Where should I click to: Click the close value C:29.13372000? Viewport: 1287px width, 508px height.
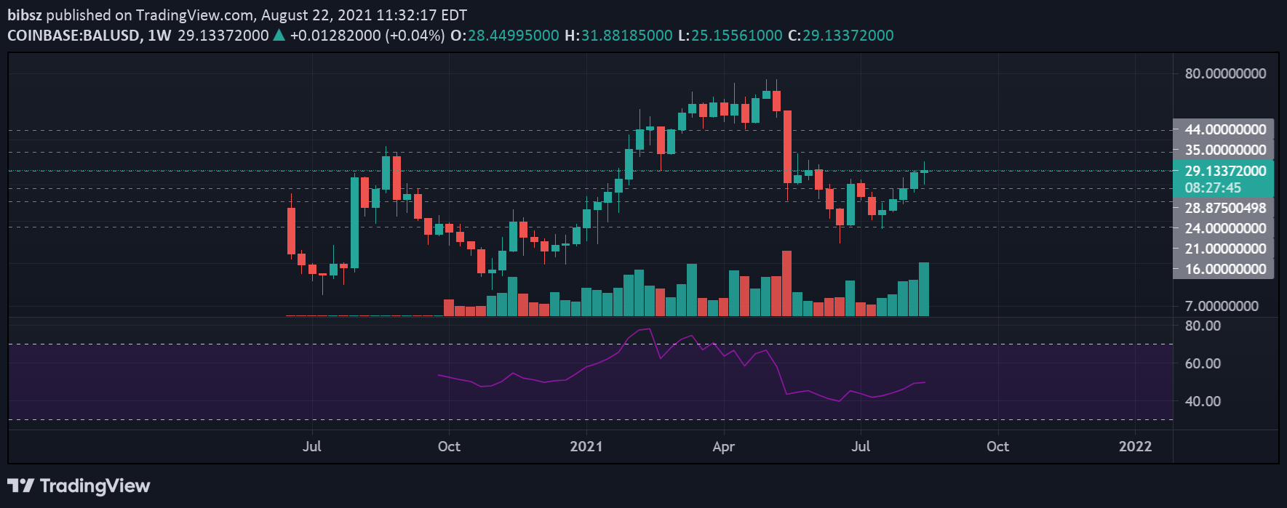pos(840,36)
